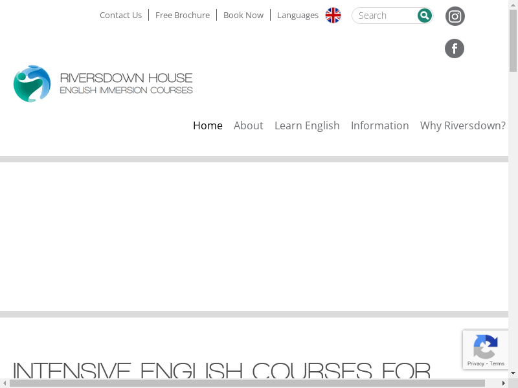This screenshot has width=518, height=388.
Task: Follow the Contact Us link
Action: coord(120,16)
